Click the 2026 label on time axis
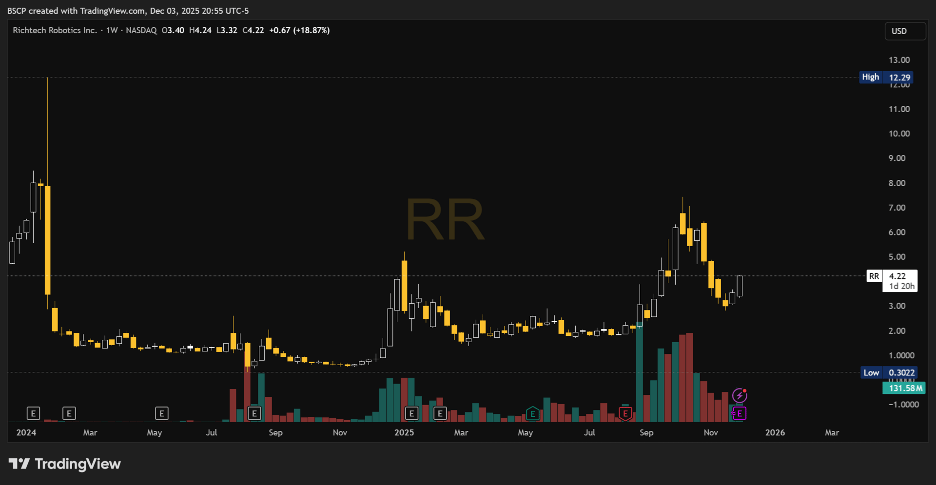936x485 pixels. [775, 432]
